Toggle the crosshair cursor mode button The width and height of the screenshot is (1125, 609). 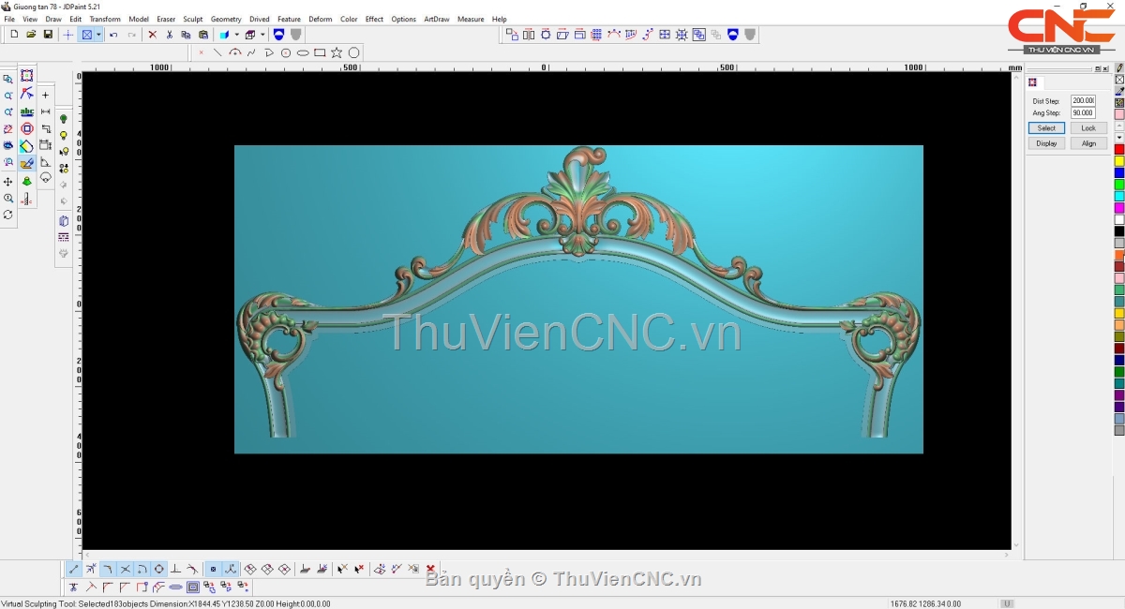[x=68, y=35]
